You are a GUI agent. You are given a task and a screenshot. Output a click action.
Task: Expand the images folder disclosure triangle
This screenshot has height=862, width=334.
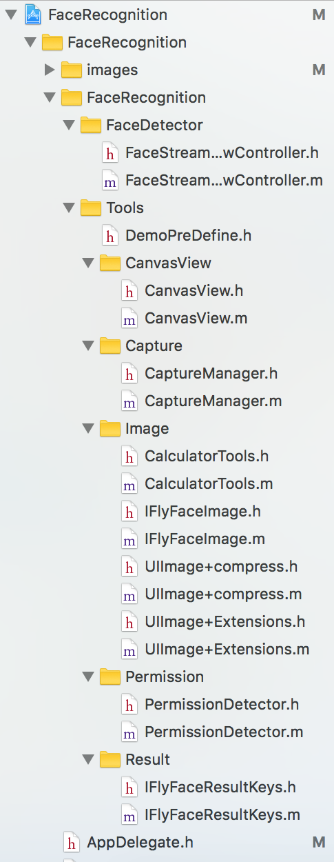49,70
